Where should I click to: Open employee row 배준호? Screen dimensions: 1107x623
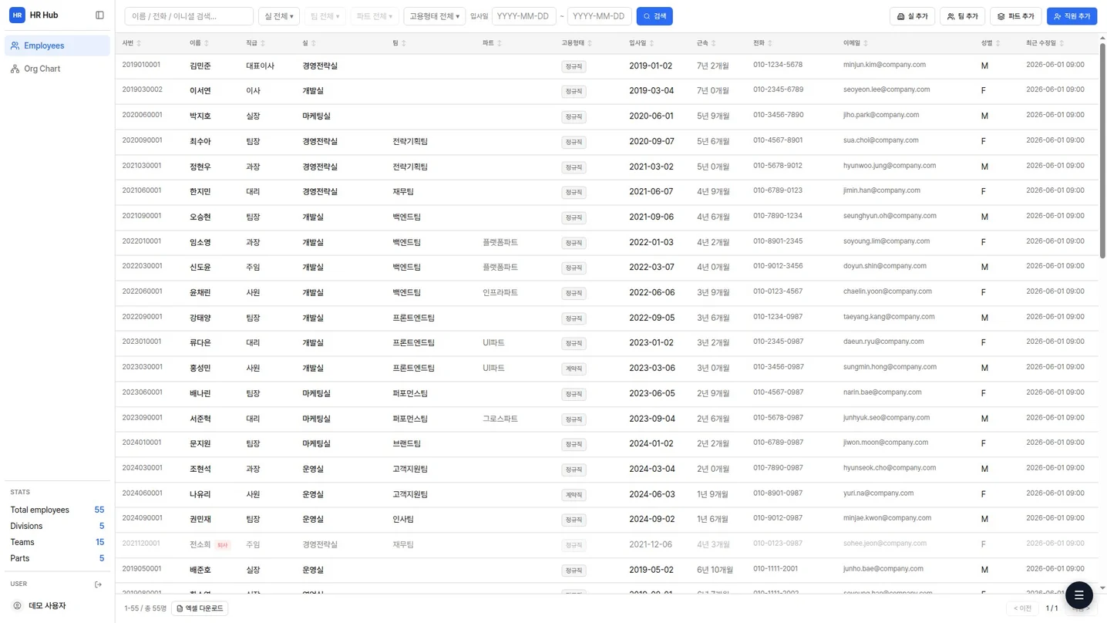pos(607,570)
